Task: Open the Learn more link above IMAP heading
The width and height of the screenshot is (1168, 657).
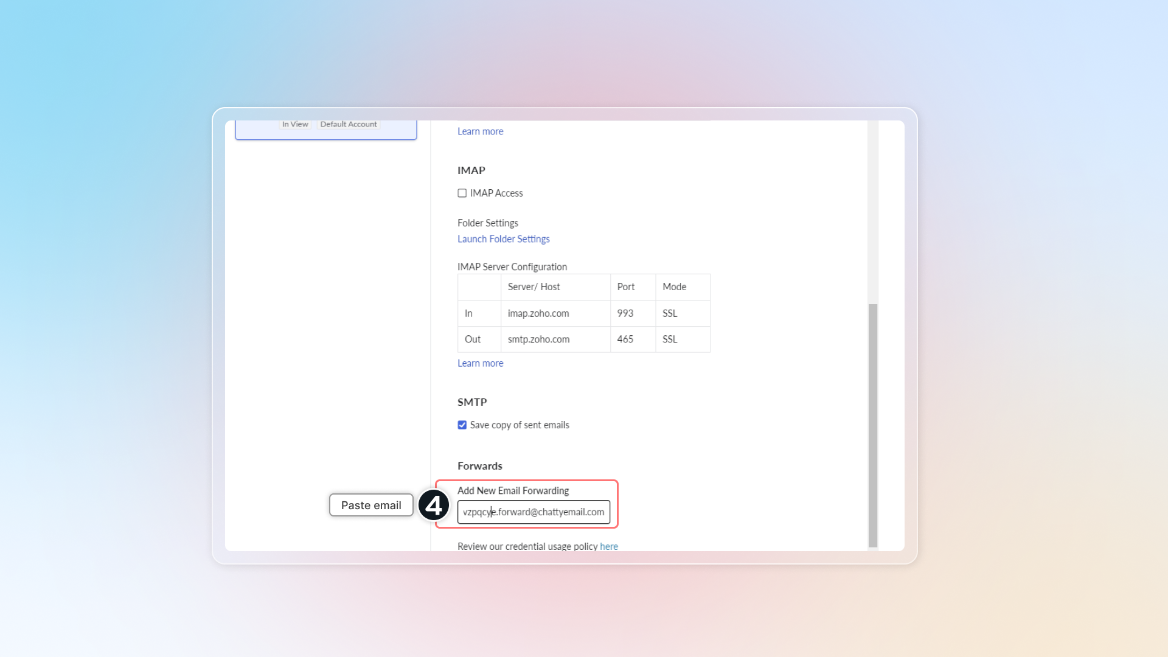Action: [x=480, y=131]
